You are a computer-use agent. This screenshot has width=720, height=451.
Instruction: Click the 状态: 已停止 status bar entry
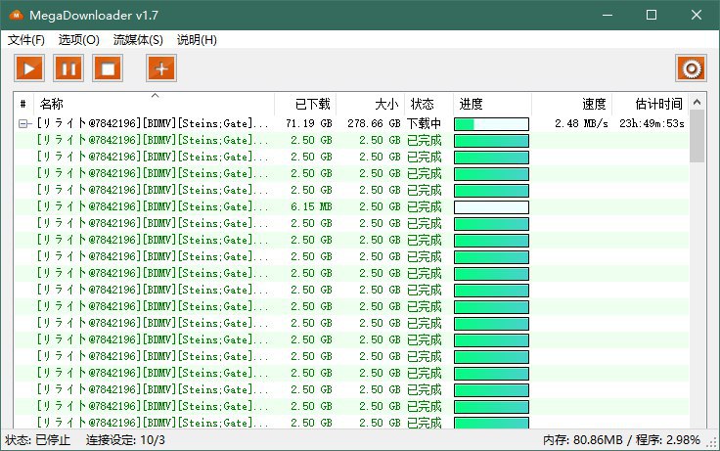[37, 440]
